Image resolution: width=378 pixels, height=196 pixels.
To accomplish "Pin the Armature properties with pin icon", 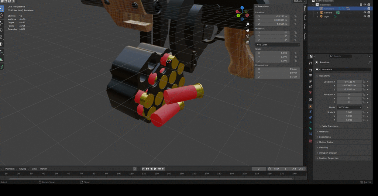I will coord(370,62).
